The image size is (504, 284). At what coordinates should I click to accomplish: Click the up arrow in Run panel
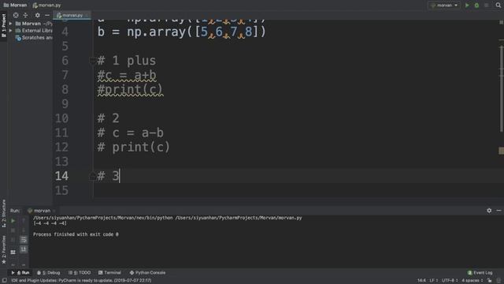coord(24,221)
